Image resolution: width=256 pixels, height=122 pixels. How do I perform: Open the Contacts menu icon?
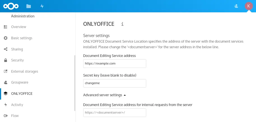[236, 6]
